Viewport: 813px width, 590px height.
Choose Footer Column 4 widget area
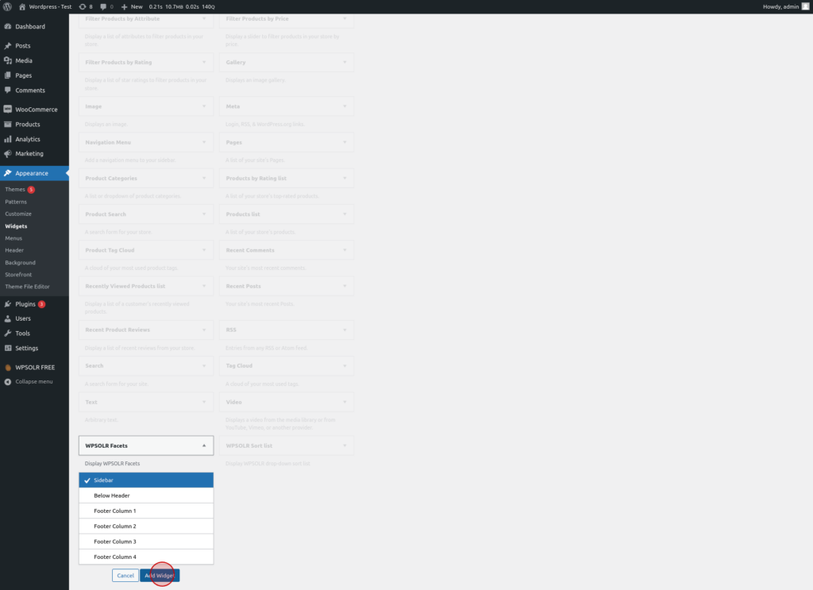point(146,557)
